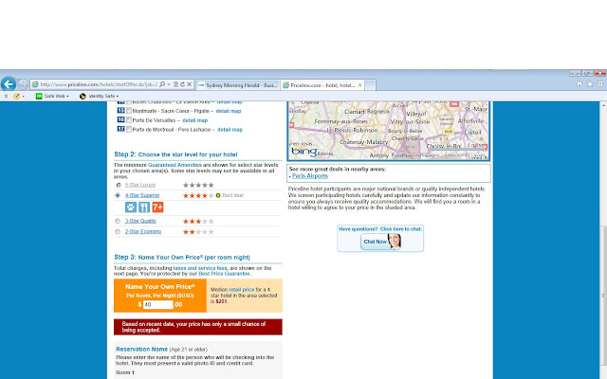The width and height of the screenshot is (607, 379).
Task: Click the greyed-out Forward navigation arrow
Action: (x=23, y=84)
